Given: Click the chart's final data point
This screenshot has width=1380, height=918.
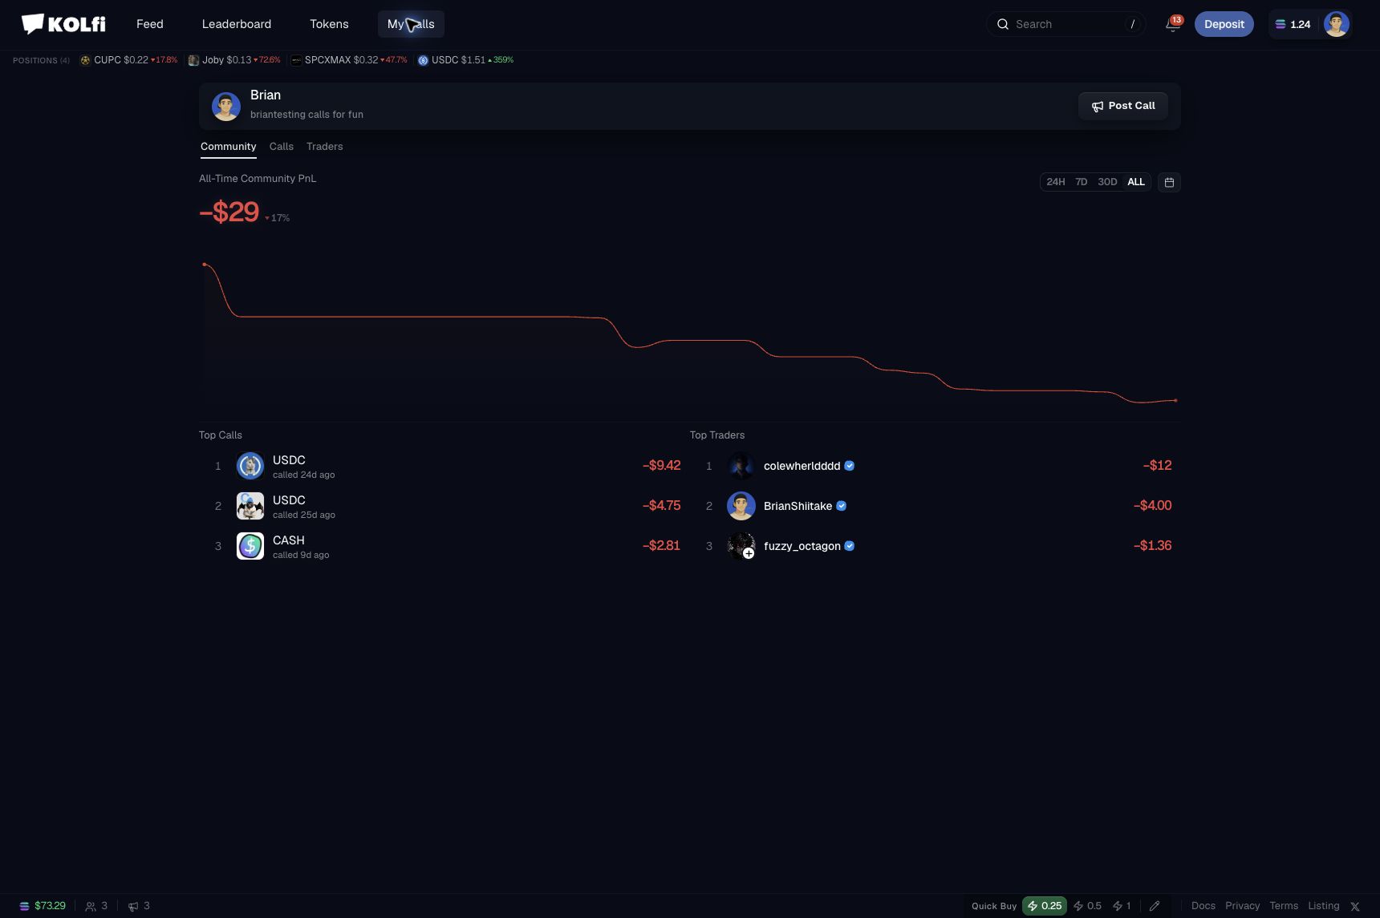Looking at the screenshot, I should tap(1175, 400).
